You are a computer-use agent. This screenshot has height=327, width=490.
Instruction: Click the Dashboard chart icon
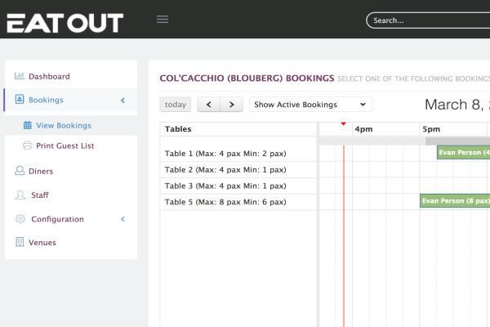[x=20, y=76]
